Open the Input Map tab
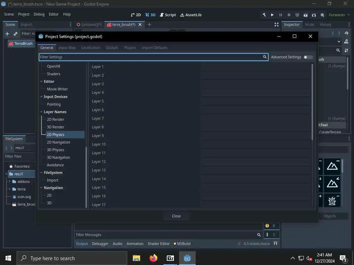 (x=67, y=48)
